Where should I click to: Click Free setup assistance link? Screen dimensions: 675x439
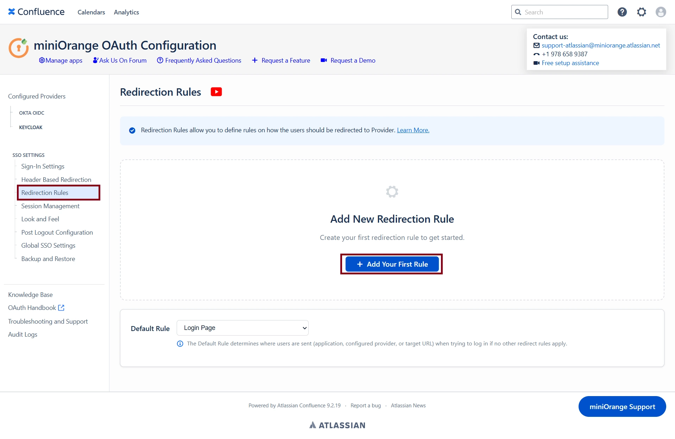click(x=570, y=63)
